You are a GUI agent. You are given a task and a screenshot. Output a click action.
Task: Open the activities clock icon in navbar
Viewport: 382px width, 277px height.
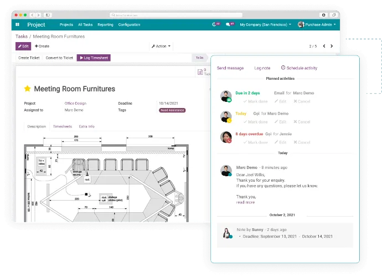[214, 24]
